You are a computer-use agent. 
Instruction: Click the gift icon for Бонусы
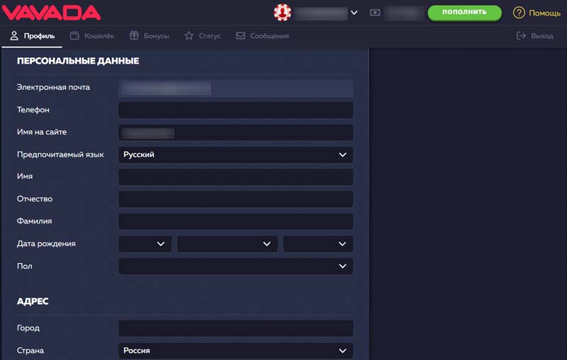coord(134,35)
